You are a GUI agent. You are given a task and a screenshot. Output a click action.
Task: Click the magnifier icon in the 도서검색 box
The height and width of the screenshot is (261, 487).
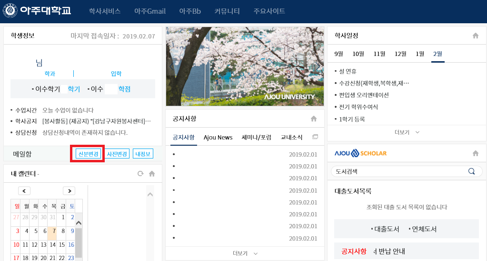point(471,171)
